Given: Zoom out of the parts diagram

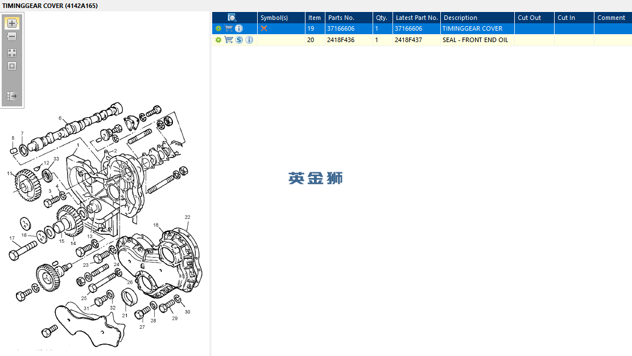Looking at the screenshot, I should (x=12, y=37).
